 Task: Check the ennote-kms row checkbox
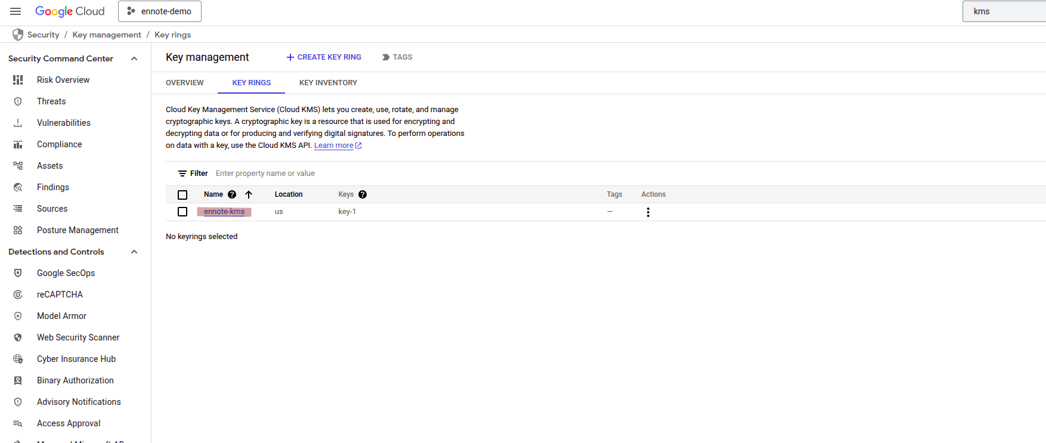(x=182, y=212)
